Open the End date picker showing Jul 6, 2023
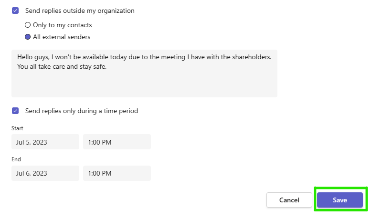Image resolution: width=371 pixels, height=220 pixels. point(45,173)
